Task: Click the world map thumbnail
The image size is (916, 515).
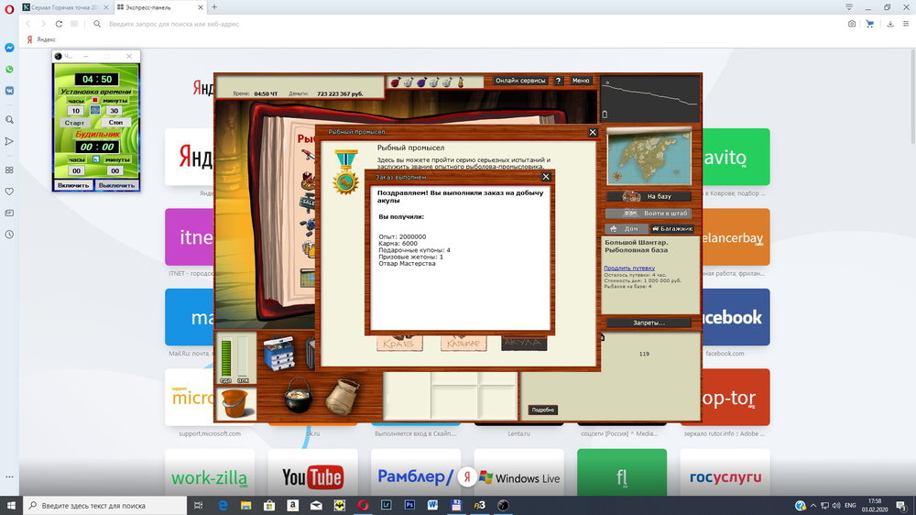Action: coord(649,155)
